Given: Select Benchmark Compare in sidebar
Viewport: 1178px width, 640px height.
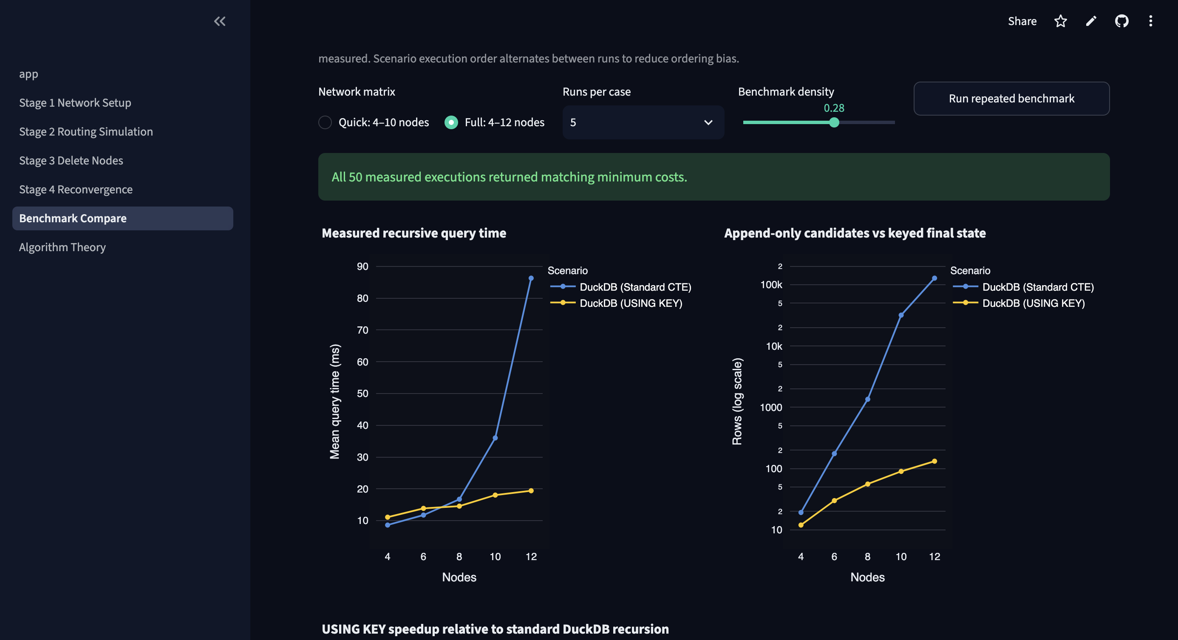Looking at the screenshot, I should [x=122, y=218].
